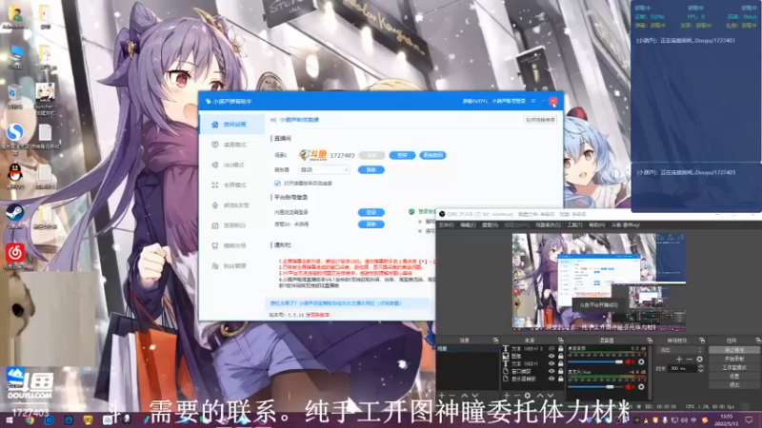Increase transition duration with stepper up arrow
This screenshot has width=762, height=428.
(x=700, y=366)
